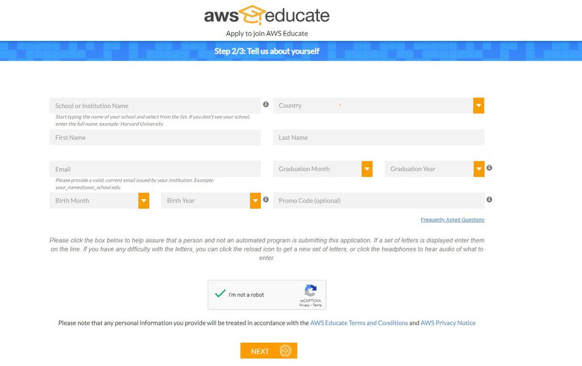The height and width of the screenshot is (366, 582).
Task: Click the info icon next to Graduation Year
Action: (x=489, y=168)
